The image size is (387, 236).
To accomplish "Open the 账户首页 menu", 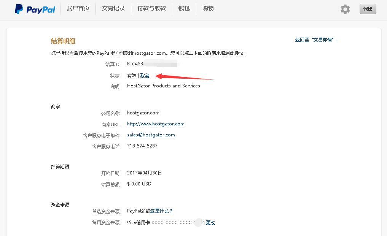I will click(78, 8).
